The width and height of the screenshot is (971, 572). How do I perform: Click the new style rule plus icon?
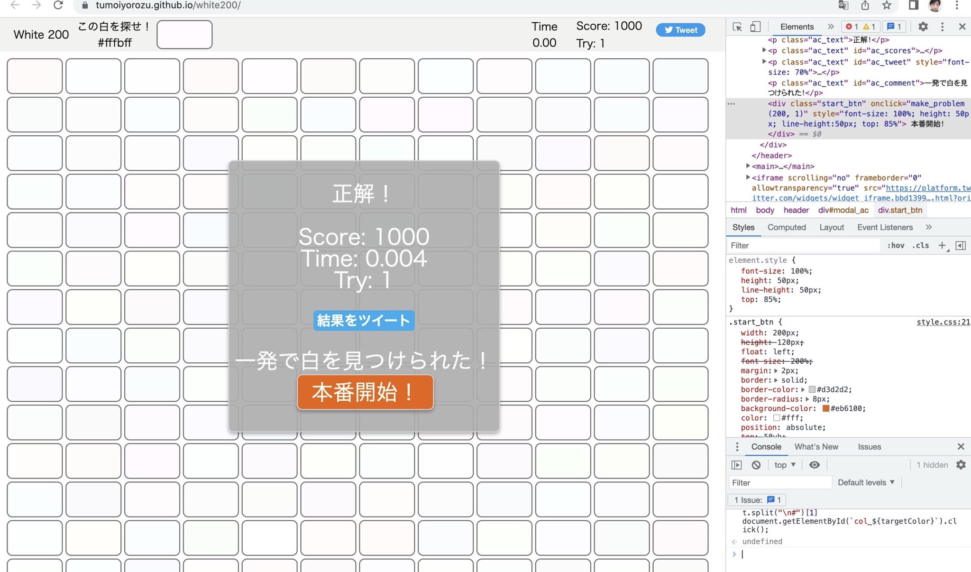pyautogui.click(x=942, y=245)
